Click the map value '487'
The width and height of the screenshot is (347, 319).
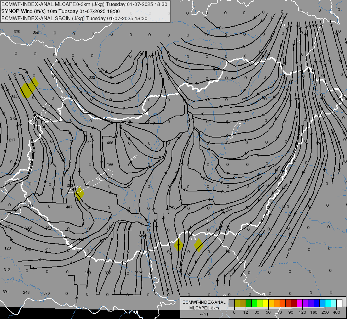(x=69, y=207)
